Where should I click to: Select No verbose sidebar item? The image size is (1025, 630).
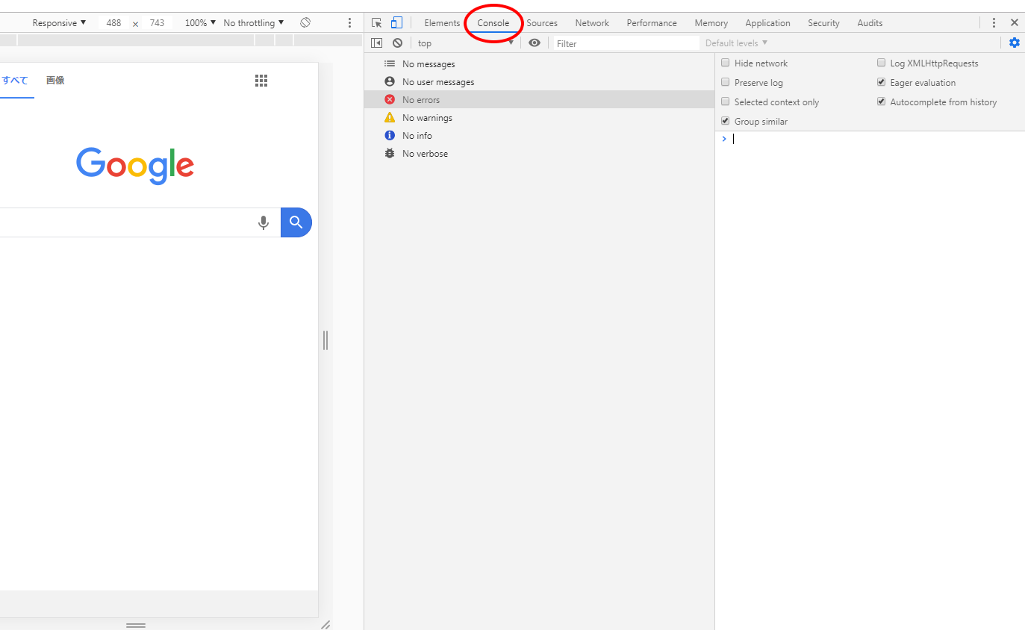click(539, 154)
